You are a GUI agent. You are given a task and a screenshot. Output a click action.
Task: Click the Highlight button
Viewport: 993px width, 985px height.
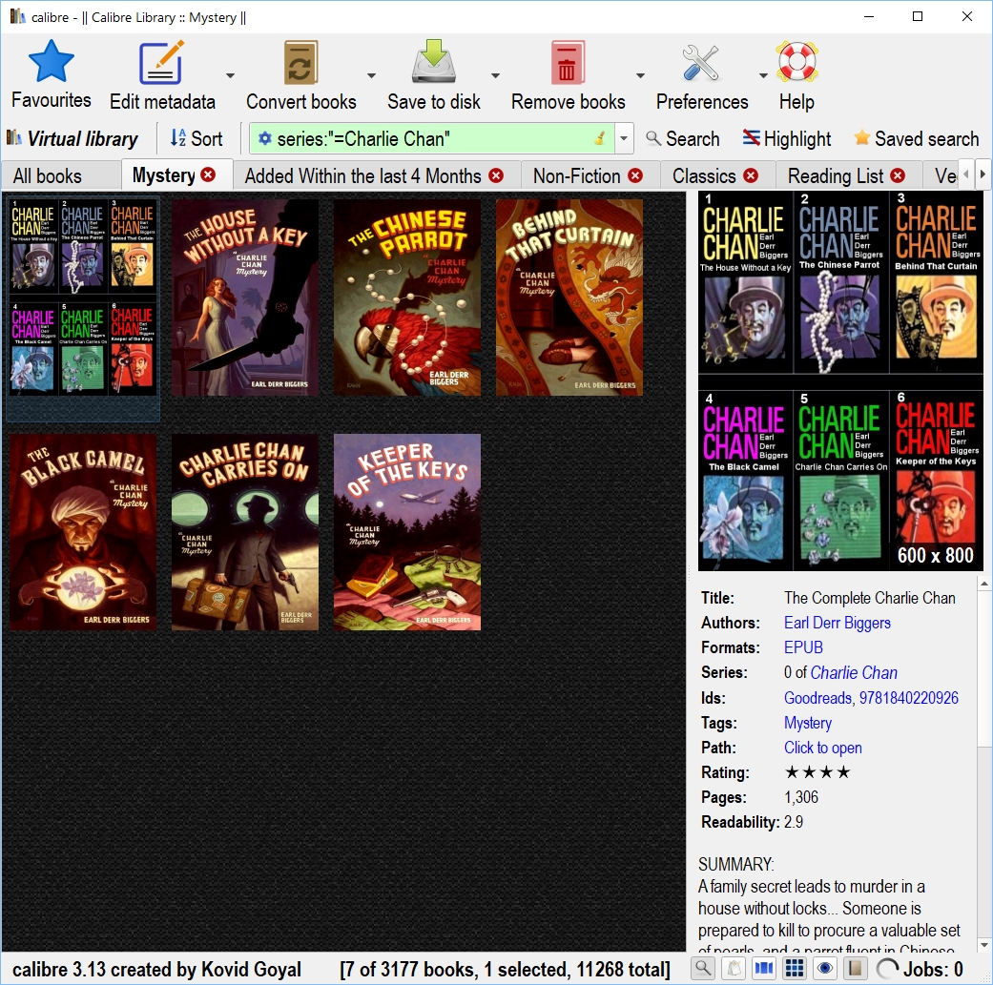(787, 138)
